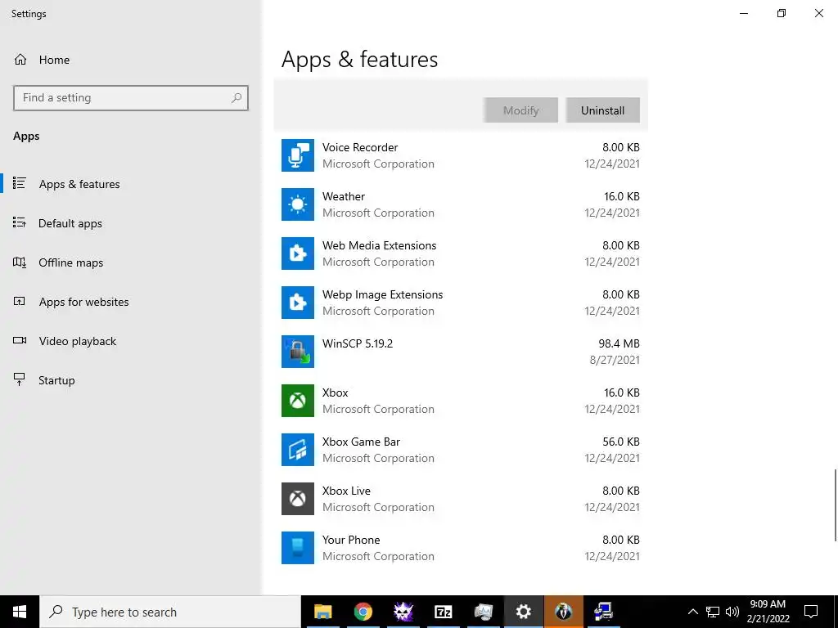The height and width of the screenshot is (628, 838).
Task: Open the taskbar clock showing 9:09 AM
Action: (768, 612)
